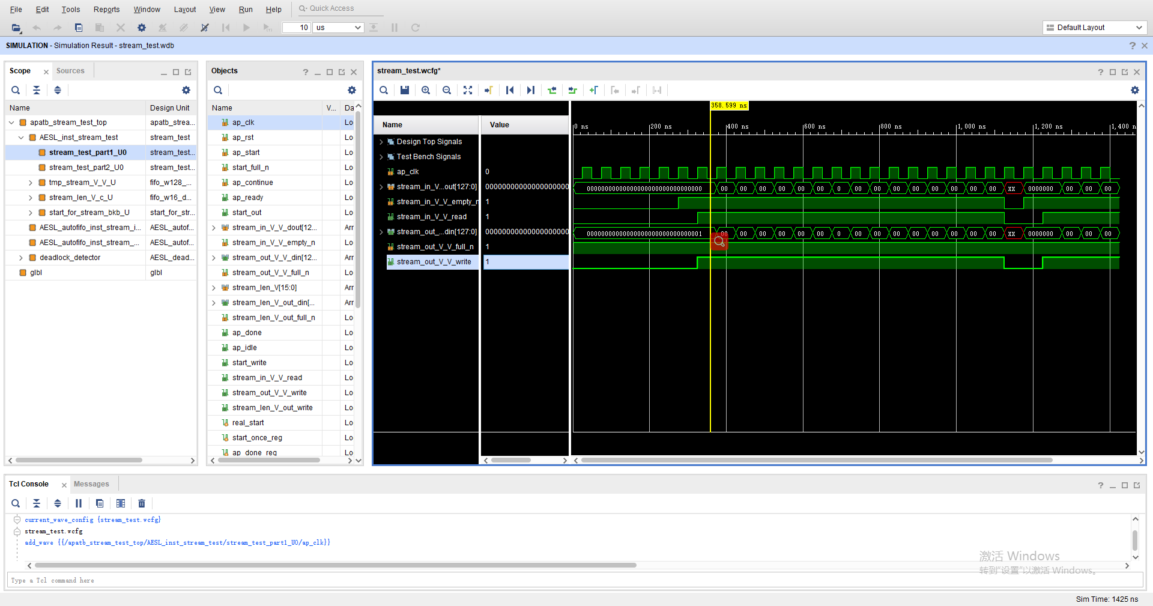This screenshot has width=1153, height=606.
Task: Select the stream_out_V_V_write signal row
Action: (431, 262)
